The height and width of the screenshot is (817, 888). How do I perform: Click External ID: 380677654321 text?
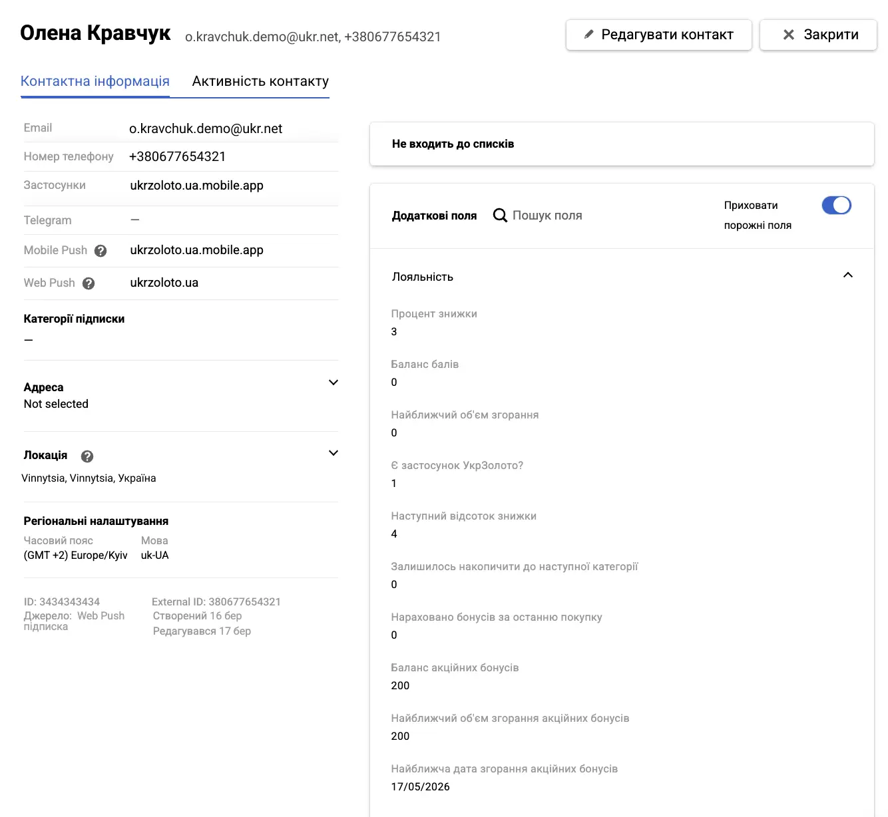coord(216,602)
